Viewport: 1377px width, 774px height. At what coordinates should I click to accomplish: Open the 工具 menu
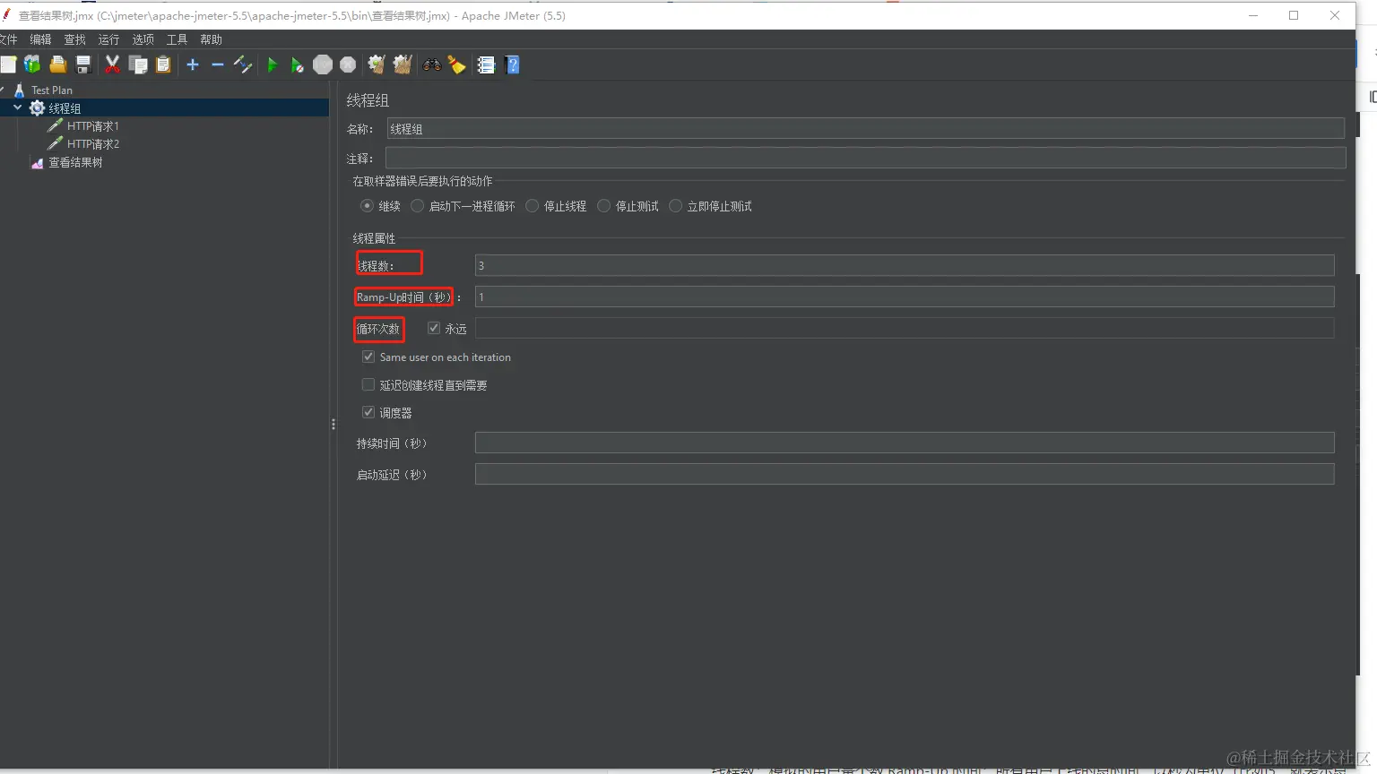[x=177, y=39]
